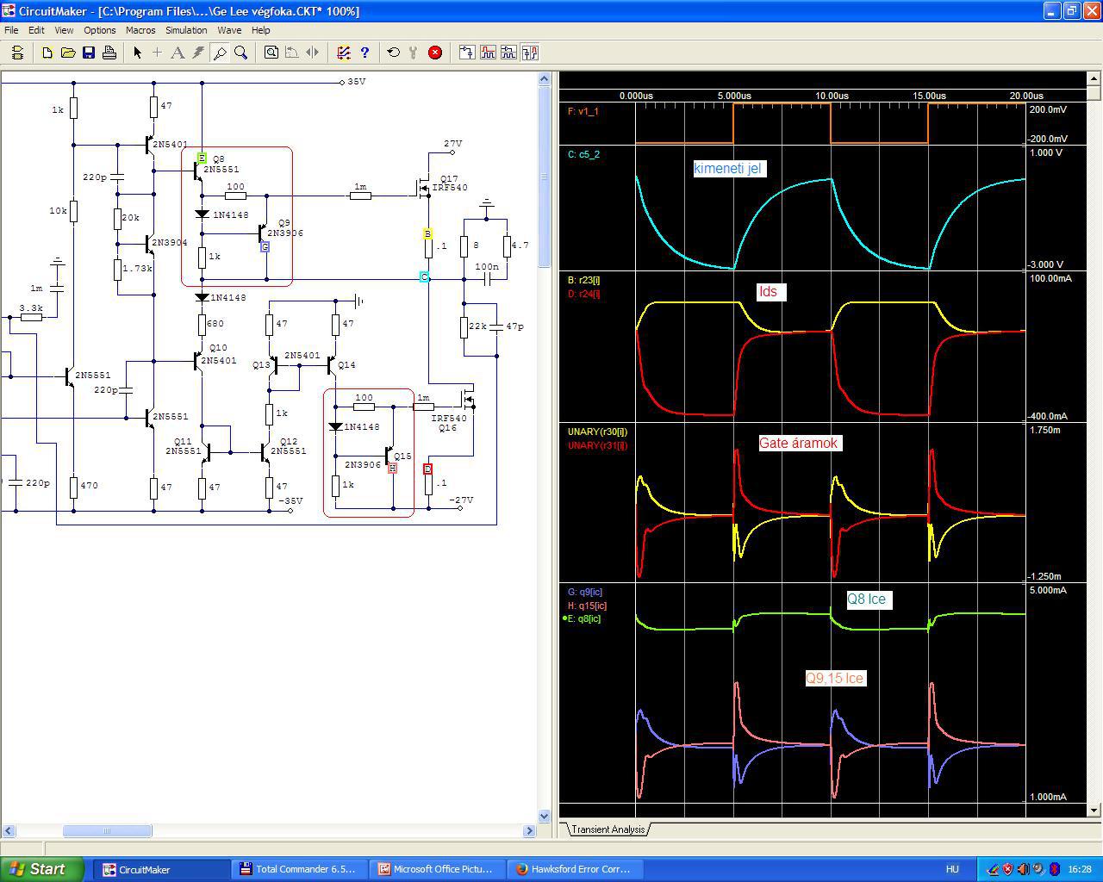Print the schematic using printer icon
Screen dimensions: 1103x882
coord(109,53)
